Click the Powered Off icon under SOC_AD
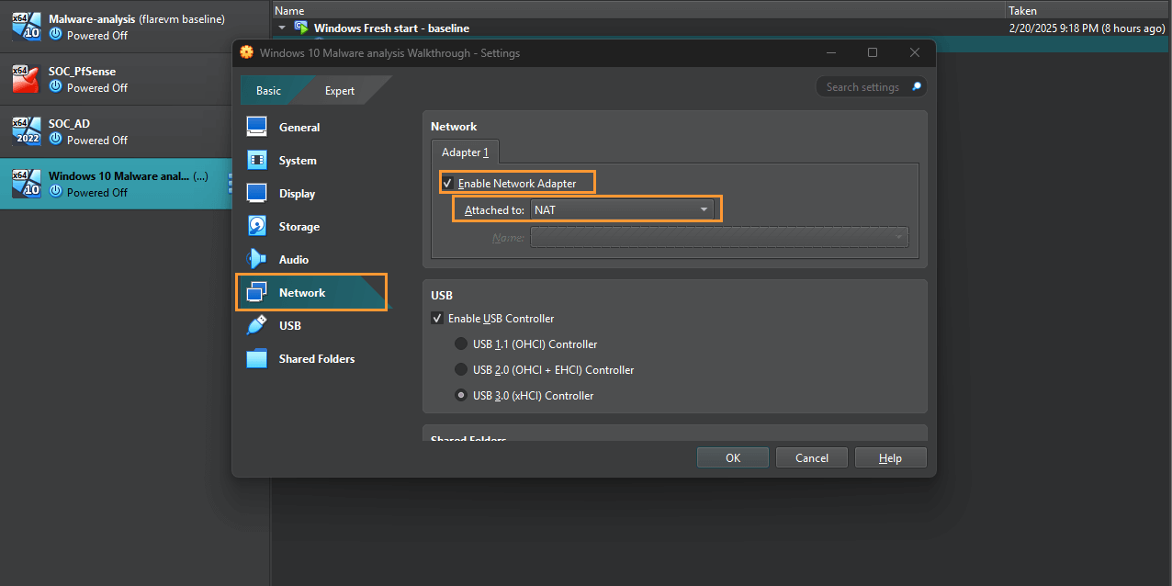The image size is (1172, 586). point(55,140)
